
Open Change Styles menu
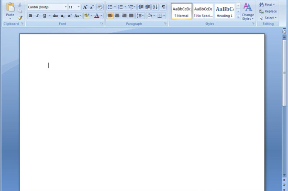click(x=248, y=11)
